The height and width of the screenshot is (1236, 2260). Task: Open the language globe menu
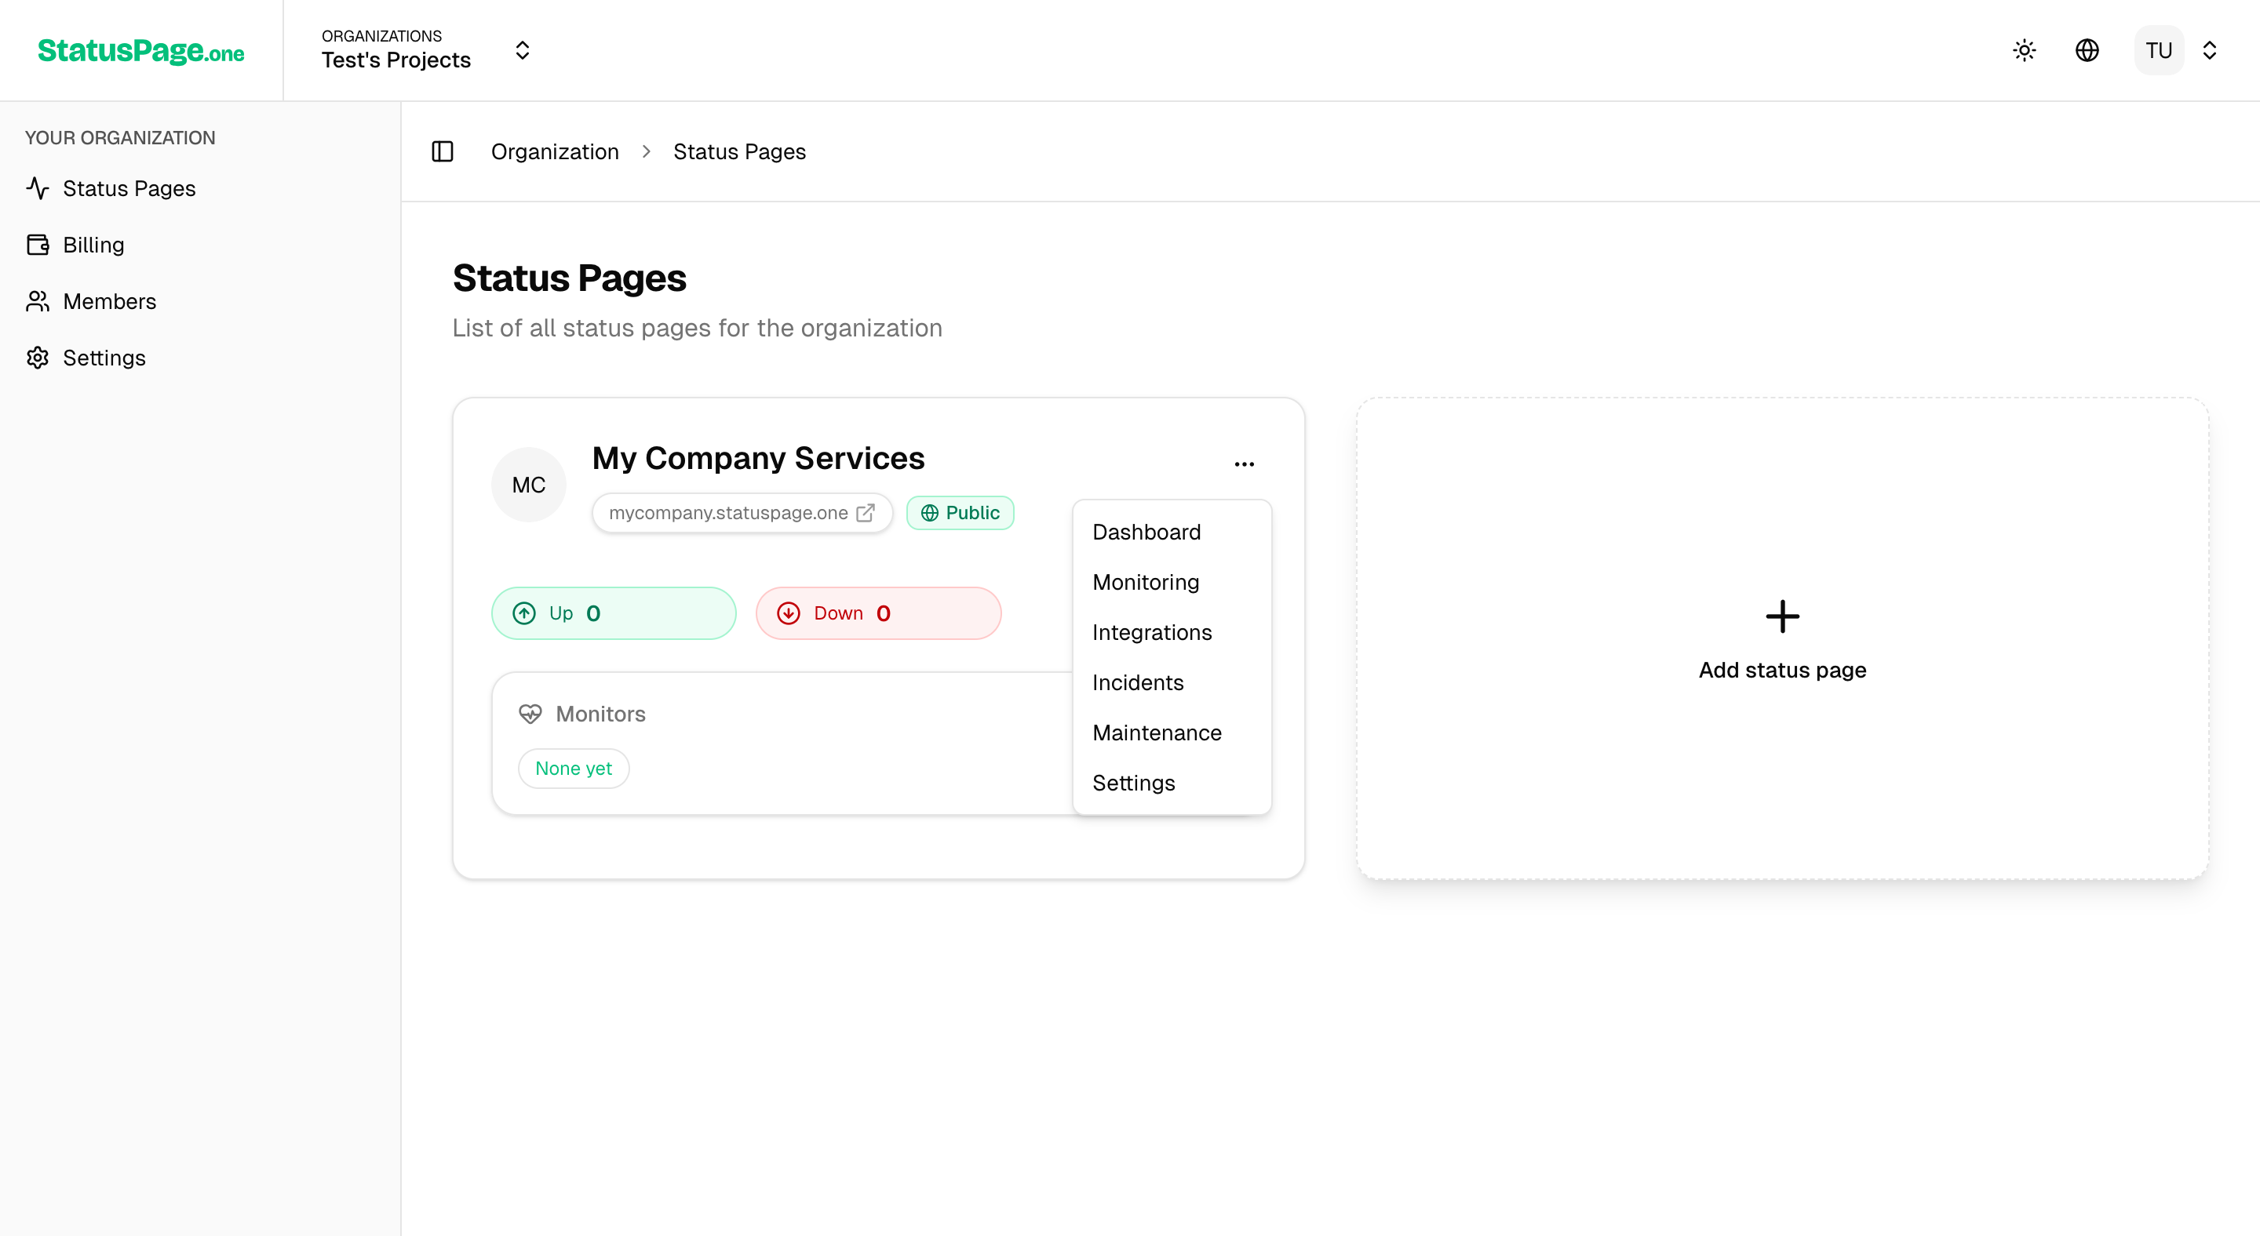click(2087, 50)
